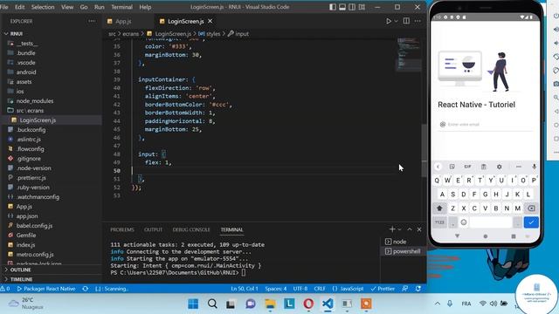Open notifications bell in status bar
This screenshot has height=314, width=559.
[418, 289]
